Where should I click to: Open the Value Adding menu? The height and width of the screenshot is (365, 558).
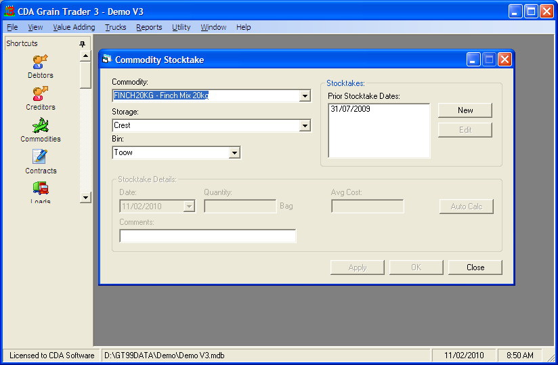pos(74,27)
